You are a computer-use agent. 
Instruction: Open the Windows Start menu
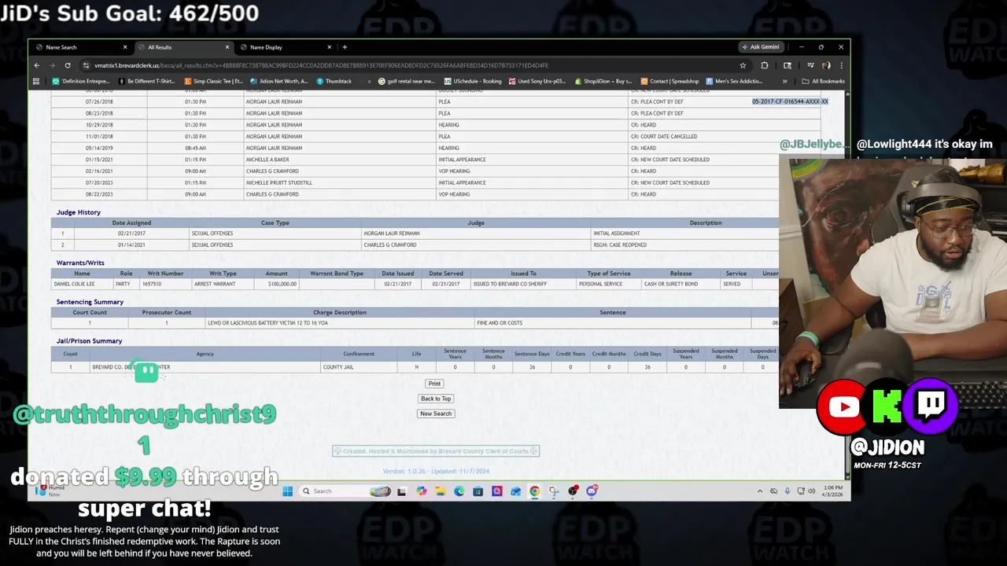(287, 491)
